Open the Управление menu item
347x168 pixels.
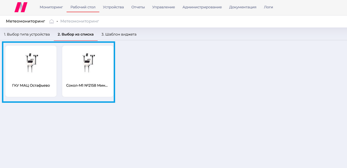click(x=164, y=7)
